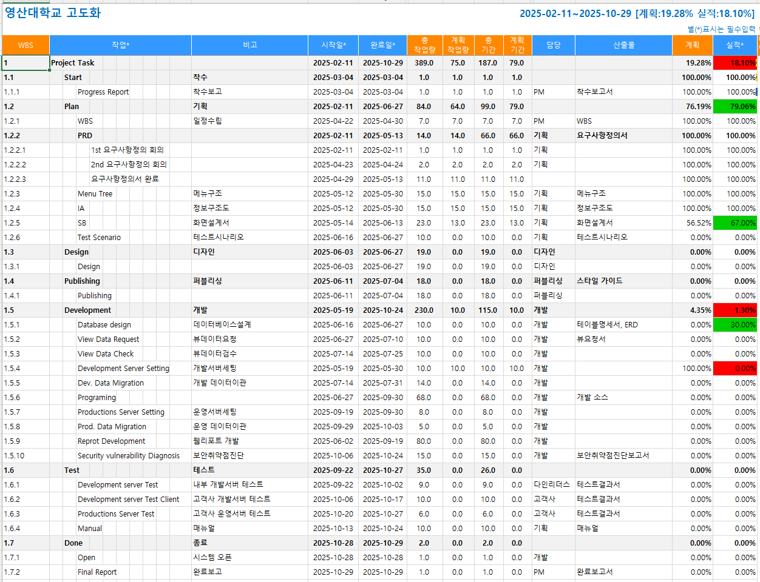The image size is (760, 582).
Task: Select the 산출물 column header
Action: click(x=623, y=45)
